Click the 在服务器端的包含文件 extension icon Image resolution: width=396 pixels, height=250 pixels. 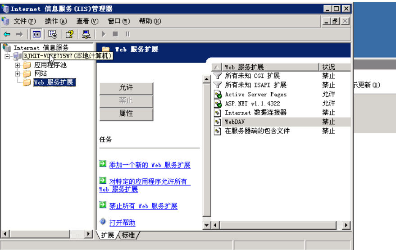pos(218,131)
